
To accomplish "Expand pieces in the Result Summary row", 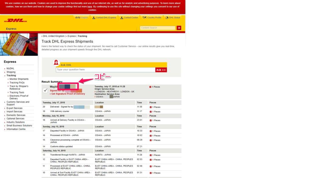I will coord(150,87).
